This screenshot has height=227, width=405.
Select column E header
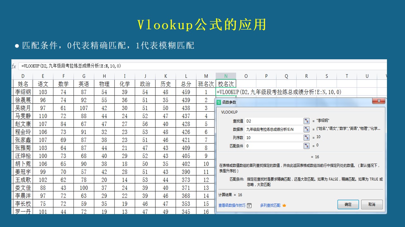point(43,76)
